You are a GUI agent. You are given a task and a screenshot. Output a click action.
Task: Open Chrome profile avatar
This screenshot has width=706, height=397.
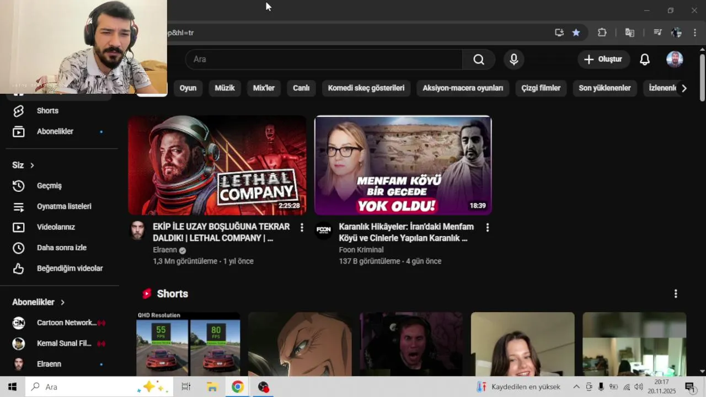click(x=676, y=33)
